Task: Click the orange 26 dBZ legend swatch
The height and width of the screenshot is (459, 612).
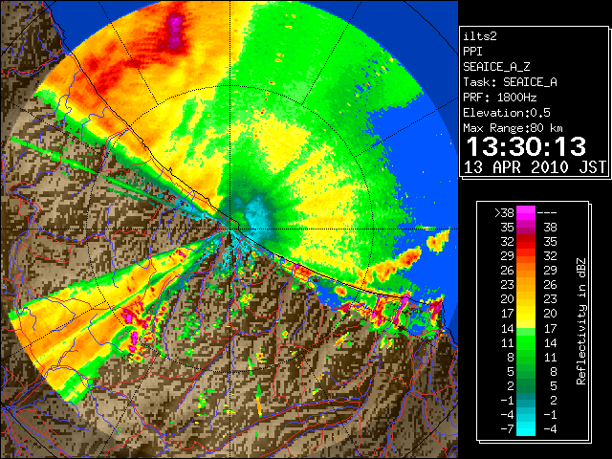Action: click(526, 270)
